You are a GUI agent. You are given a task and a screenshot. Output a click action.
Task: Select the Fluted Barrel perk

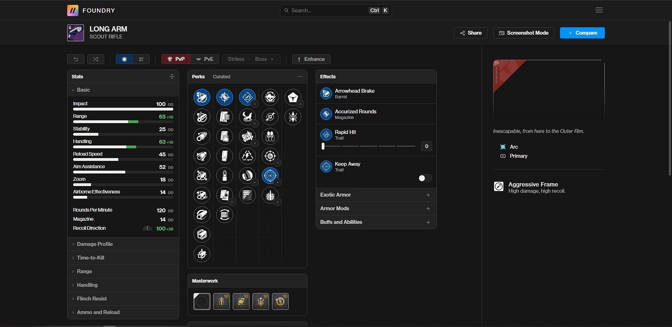tap(202, 176)
